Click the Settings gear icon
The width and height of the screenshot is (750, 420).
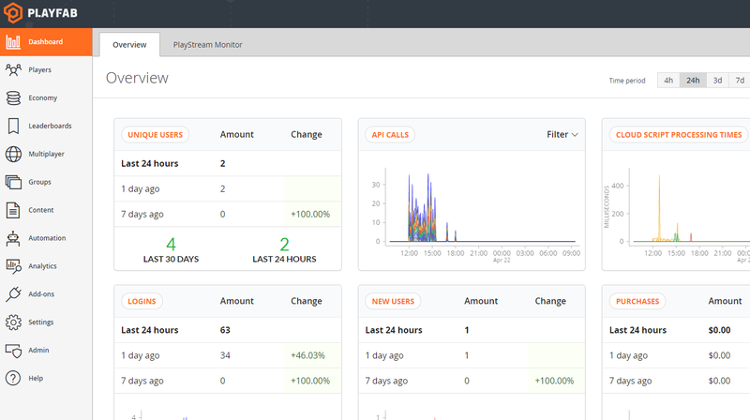pyautogui.click(x=13, y=322)
